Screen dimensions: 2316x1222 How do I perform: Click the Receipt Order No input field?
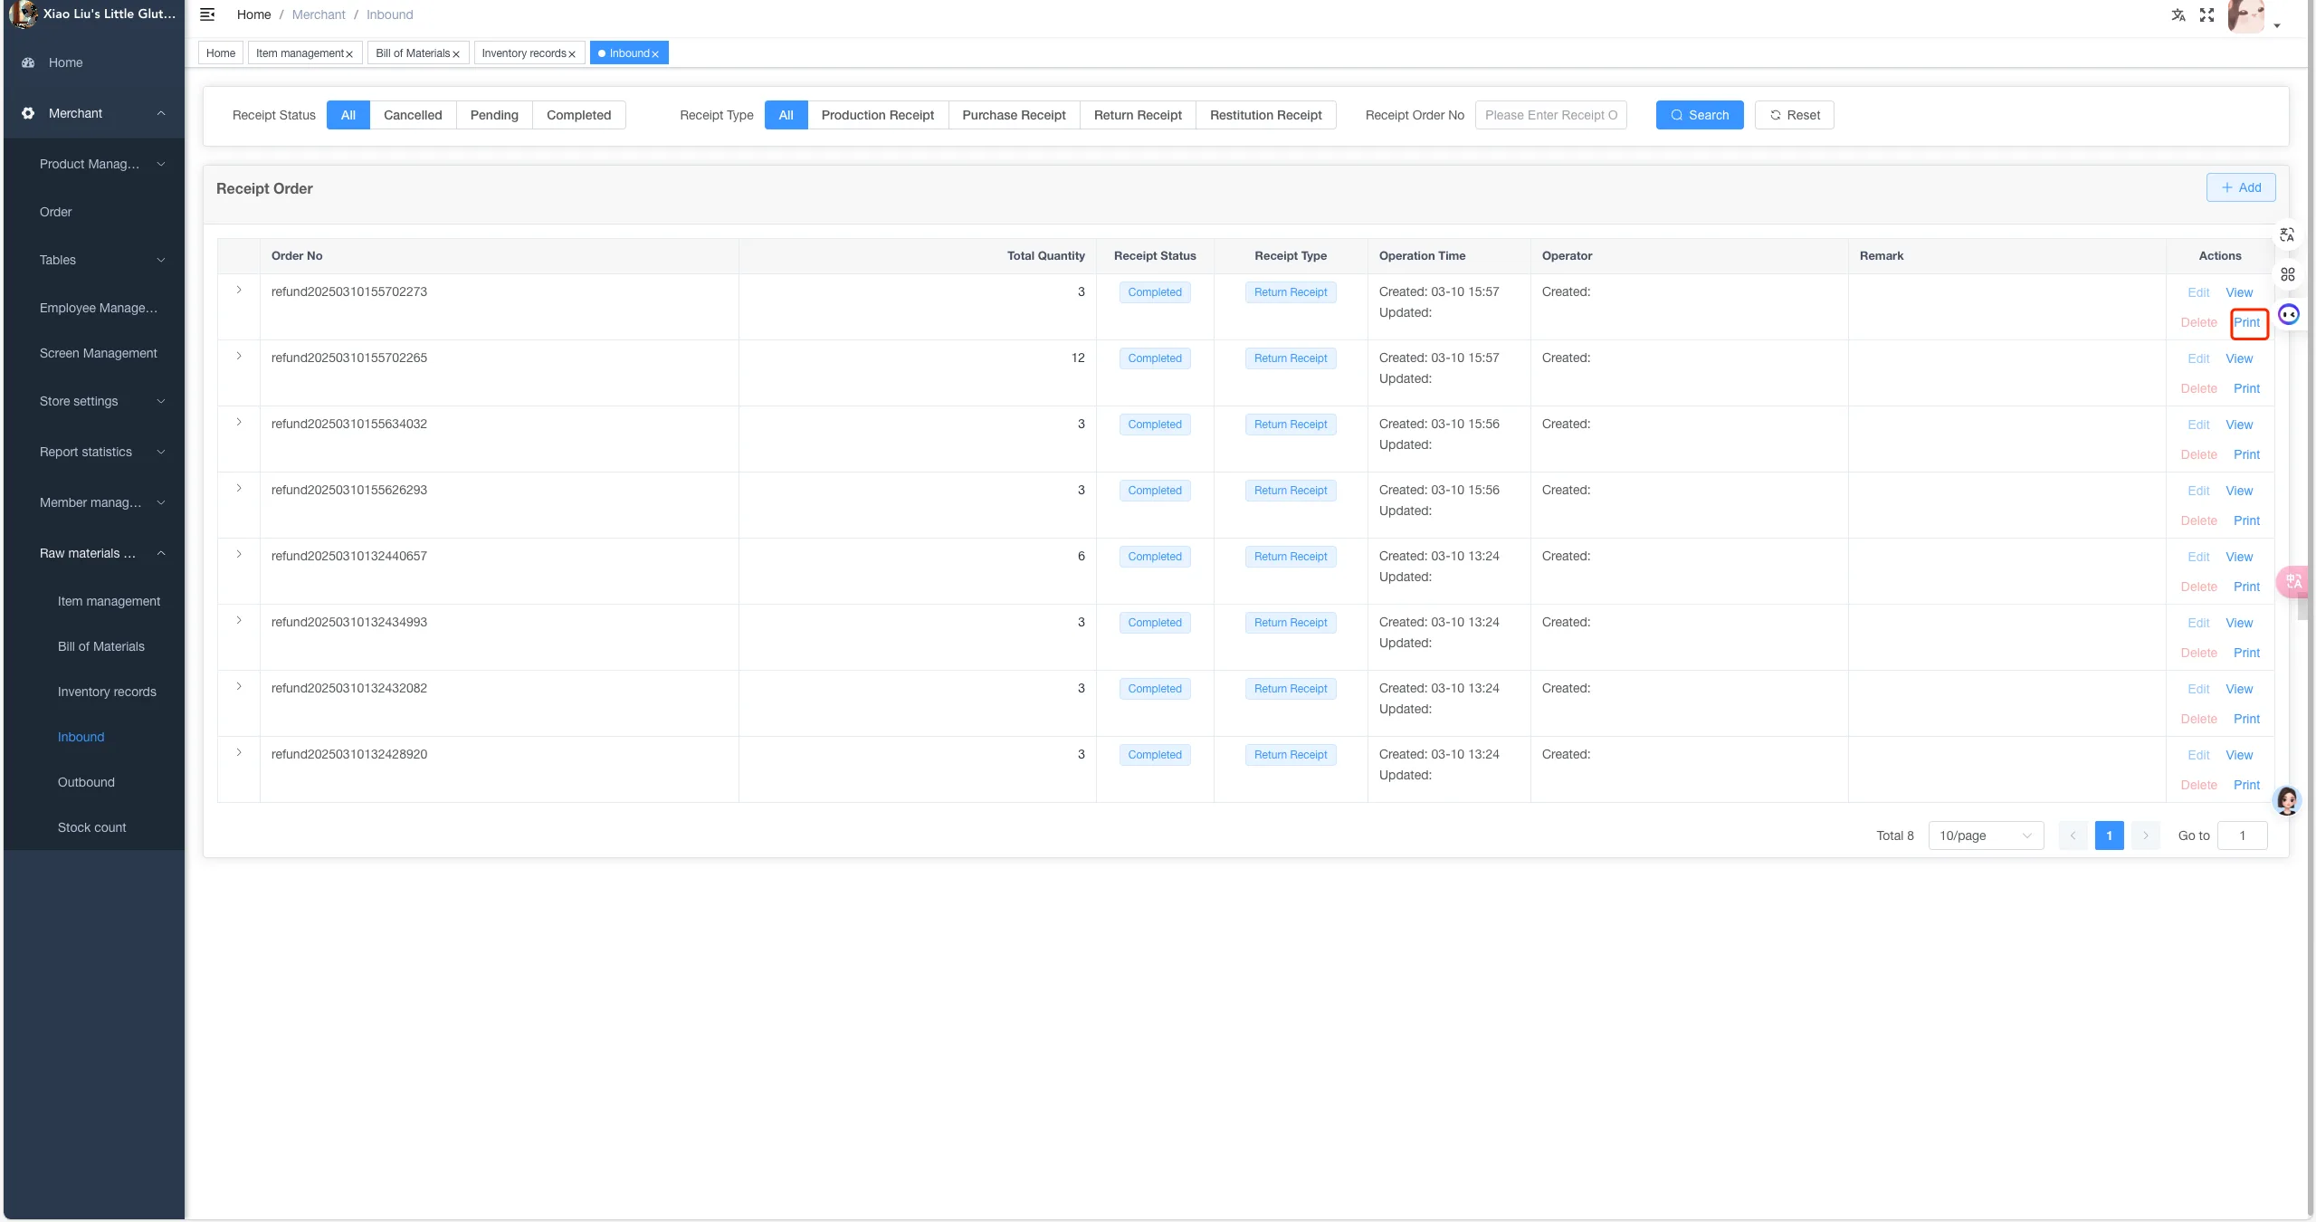click(x=1550, y=115)
